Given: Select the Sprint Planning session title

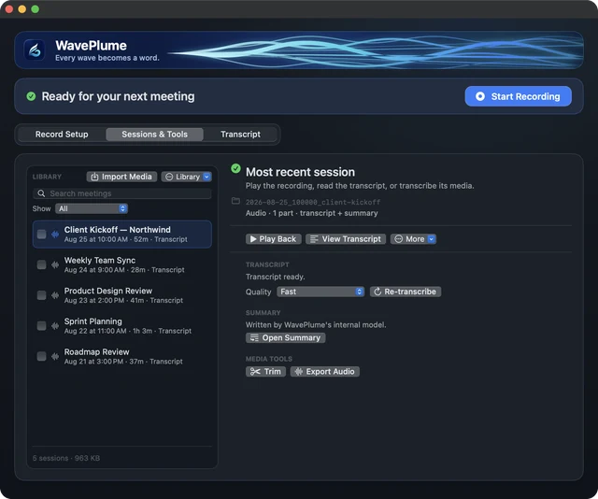Looking at the screenshot, I should click(x=93, y=321).
